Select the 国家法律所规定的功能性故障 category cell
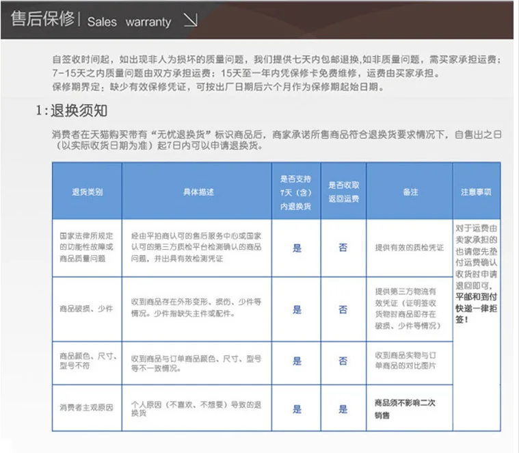519x453 pixels. [x=87, y=247]
